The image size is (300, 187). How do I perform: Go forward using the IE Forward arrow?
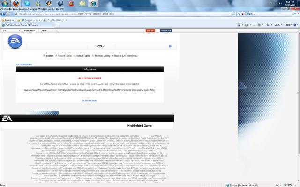(x=7, y=14)
